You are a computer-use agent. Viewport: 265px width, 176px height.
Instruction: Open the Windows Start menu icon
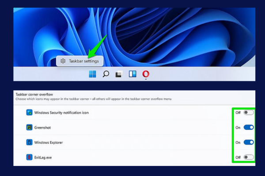click(x=92, y=74)
